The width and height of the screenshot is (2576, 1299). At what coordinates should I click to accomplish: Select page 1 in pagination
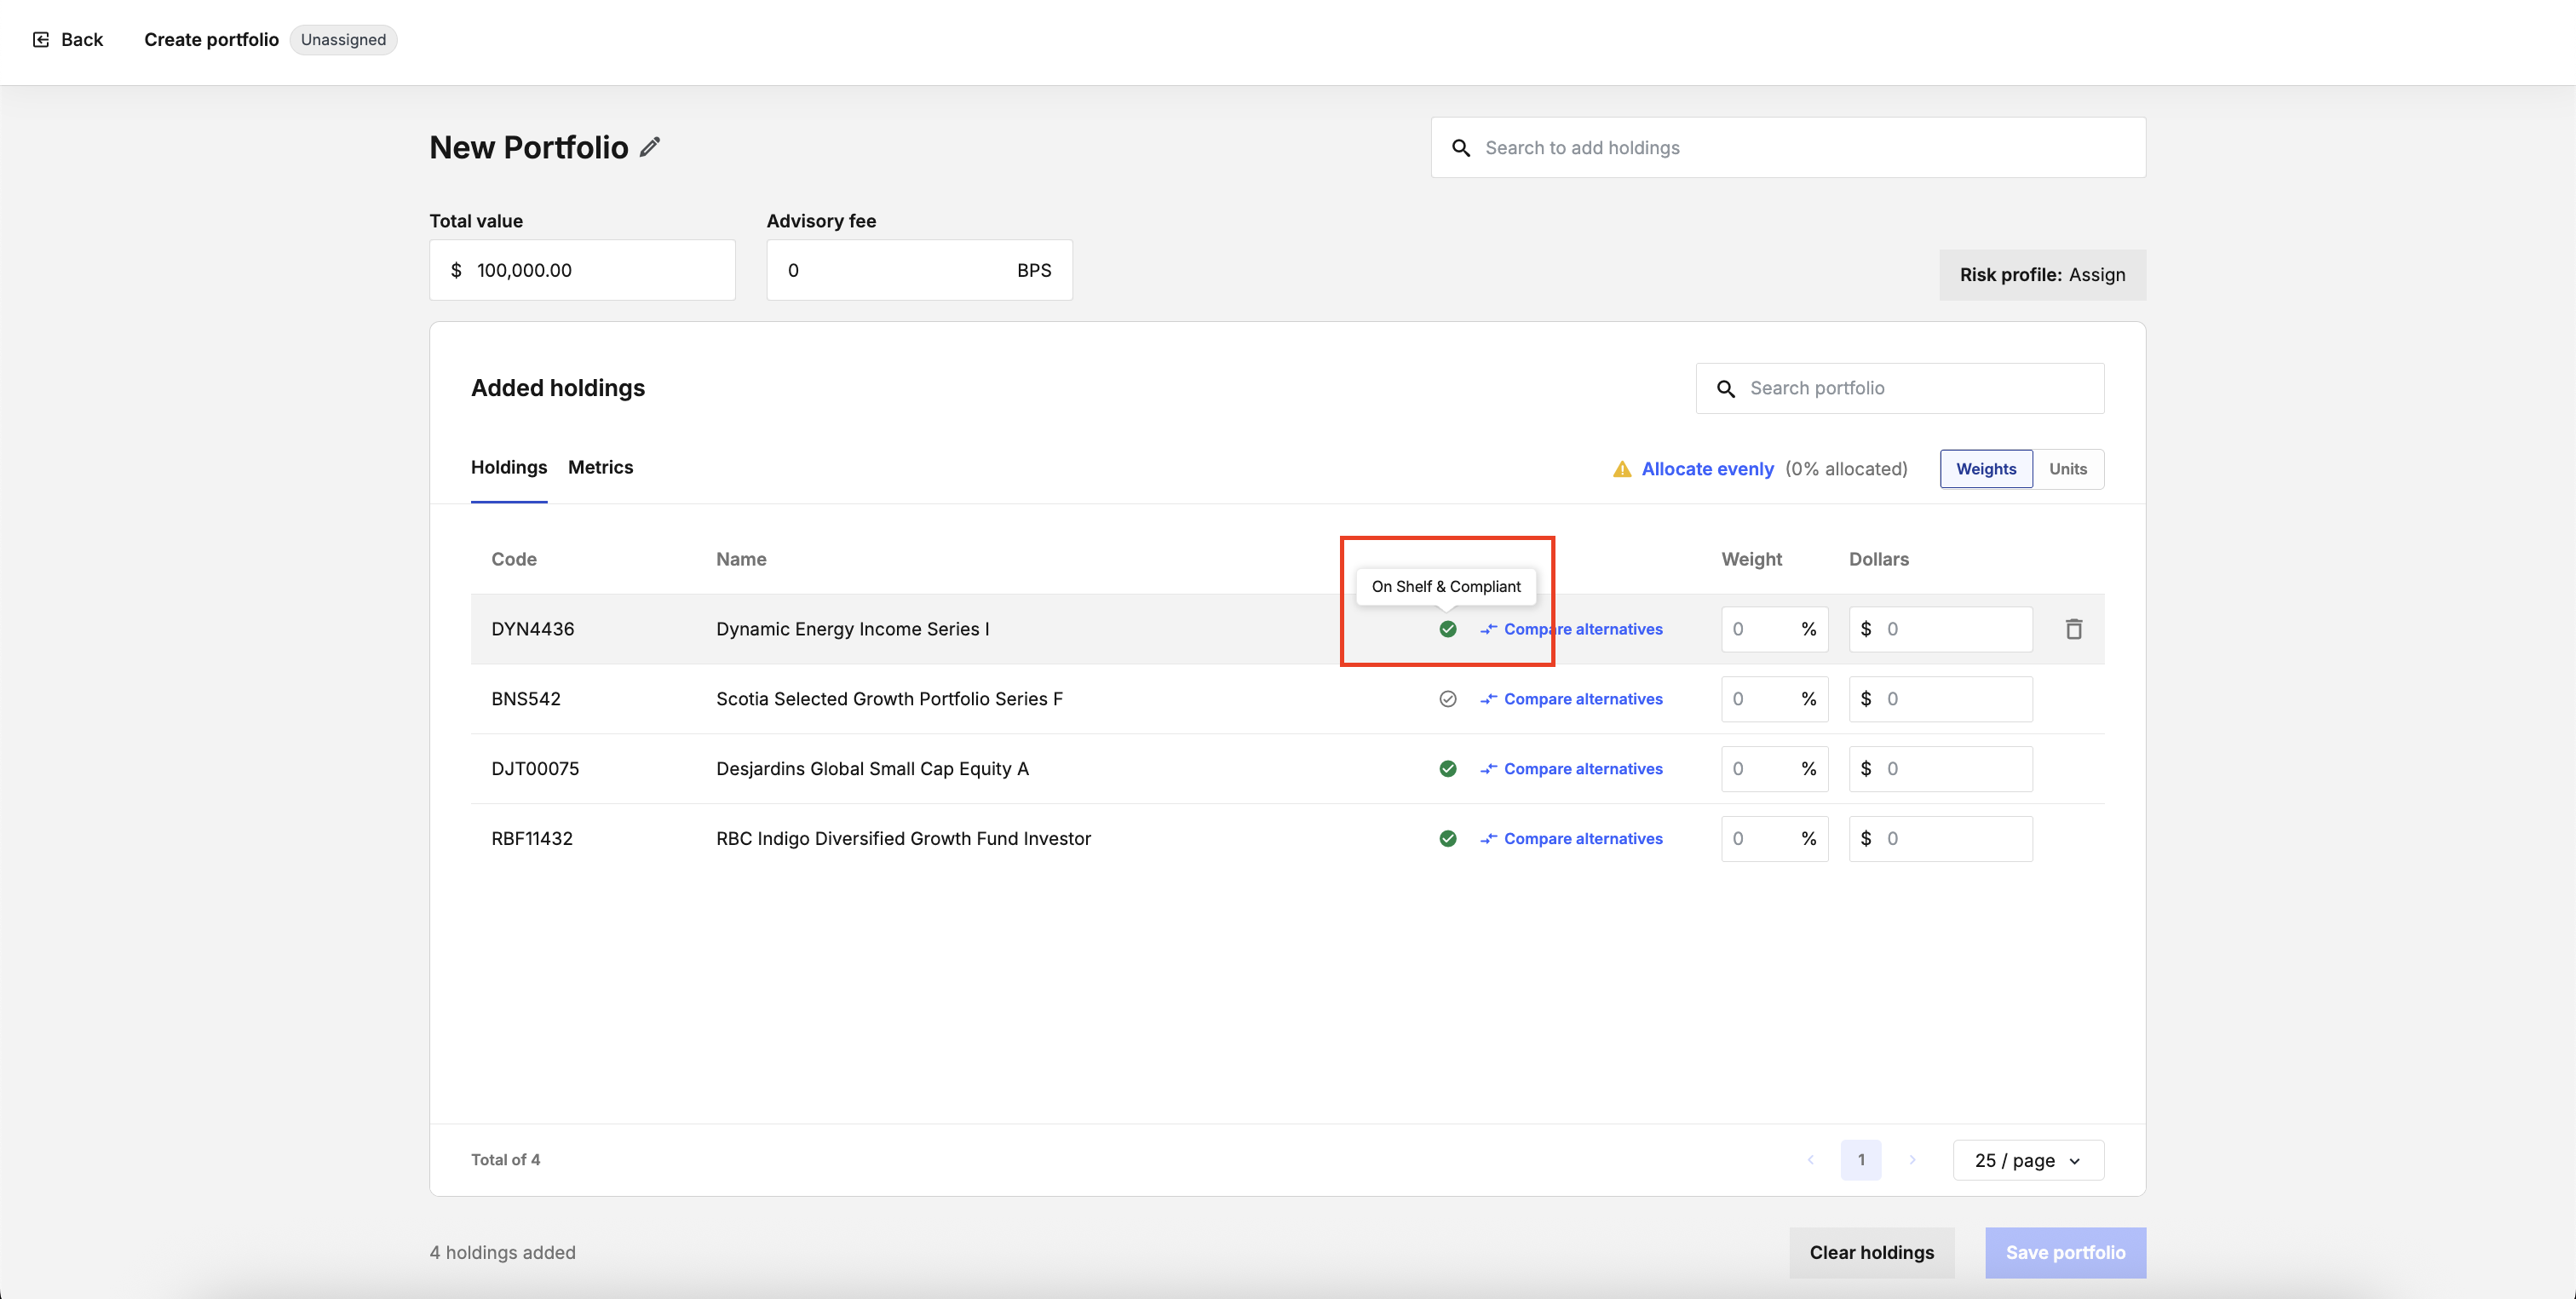coord(1860,1160)
